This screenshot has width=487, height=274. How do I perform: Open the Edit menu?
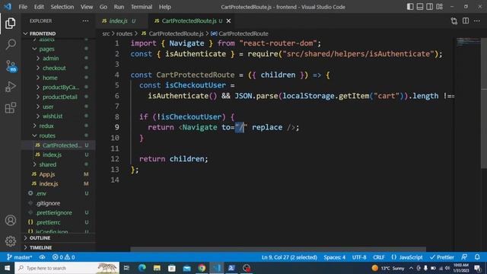point(39,7)
